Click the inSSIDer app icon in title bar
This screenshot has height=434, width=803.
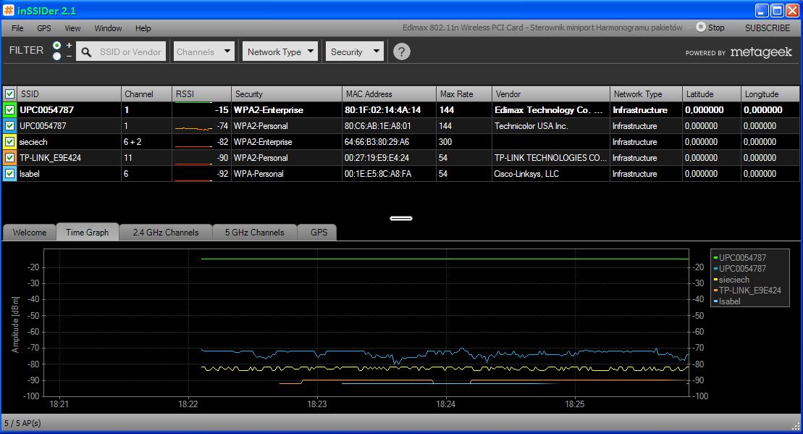click(x=9, y=10)
